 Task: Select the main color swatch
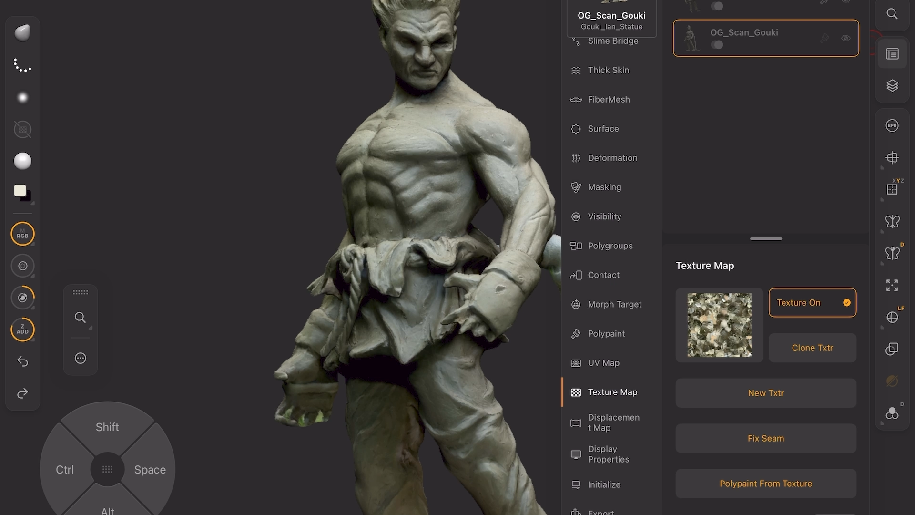tap(20, 190)
